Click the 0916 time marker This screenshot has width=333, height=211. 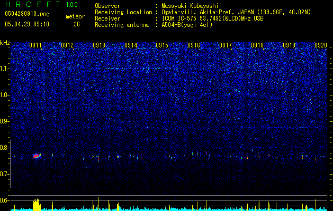click(x=194, y=45)
